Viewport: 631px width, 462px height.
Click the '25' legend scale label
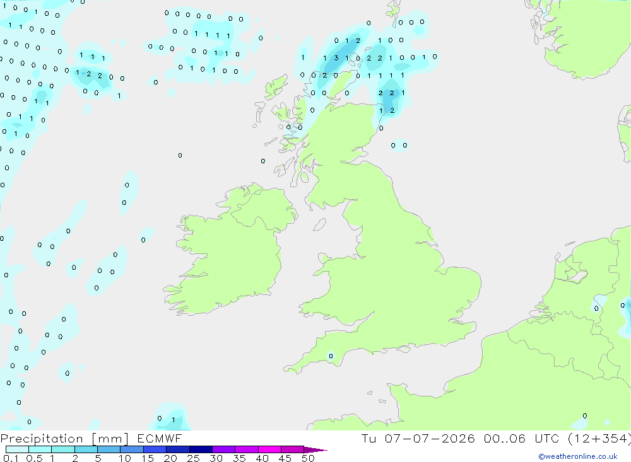193,458
